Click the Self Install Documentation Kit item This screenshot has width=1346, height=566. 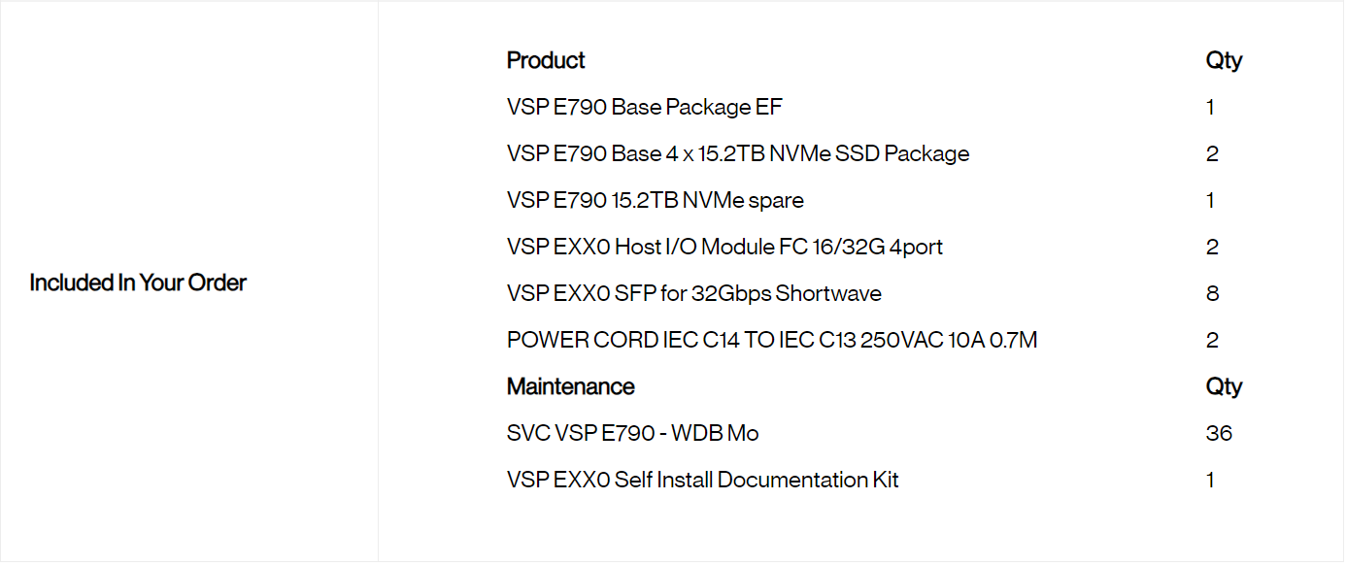coord(702,480)
